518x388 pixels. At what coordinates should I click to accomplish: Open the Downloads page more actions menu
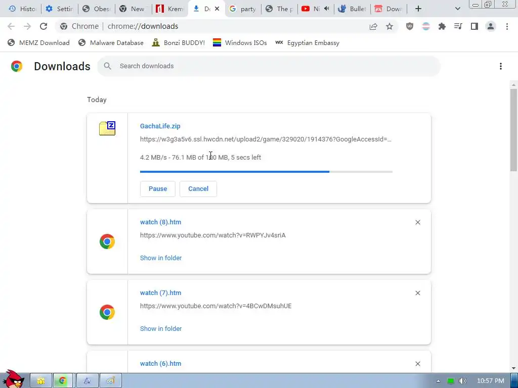click(x=500, y=66)
